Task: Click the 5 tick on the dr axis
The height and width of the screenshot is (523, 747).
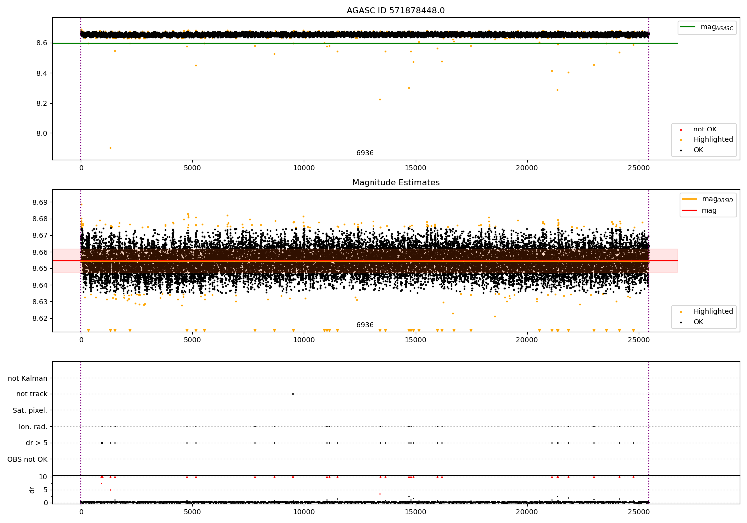Action: (x=46, y=490)
